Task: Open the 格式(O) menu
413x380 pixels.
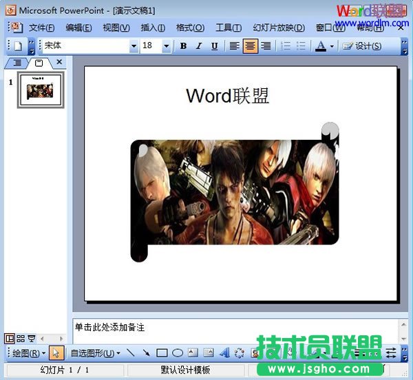Action: [x=190, y=28]
